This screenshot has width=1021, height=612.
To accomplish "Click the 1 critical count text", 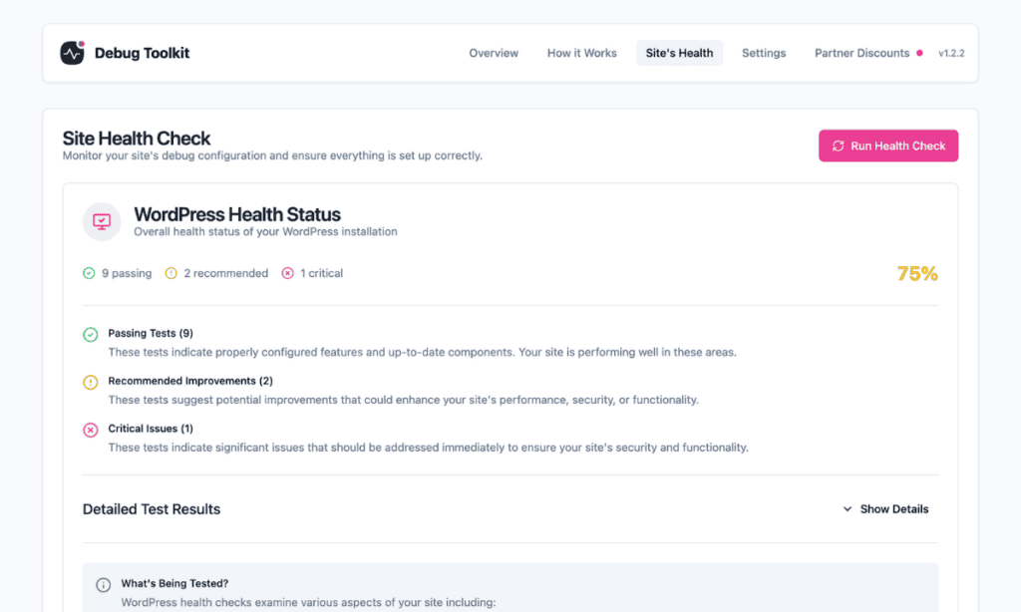I will pos(322,273).
